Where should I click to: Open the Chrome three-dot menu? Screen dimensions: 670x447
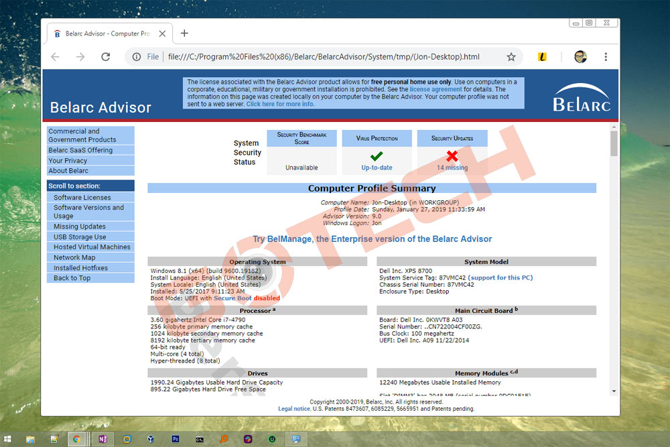606,57
